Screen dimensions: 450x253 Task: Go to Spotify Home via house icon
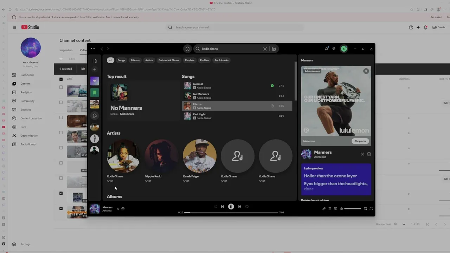coord(187,49)
